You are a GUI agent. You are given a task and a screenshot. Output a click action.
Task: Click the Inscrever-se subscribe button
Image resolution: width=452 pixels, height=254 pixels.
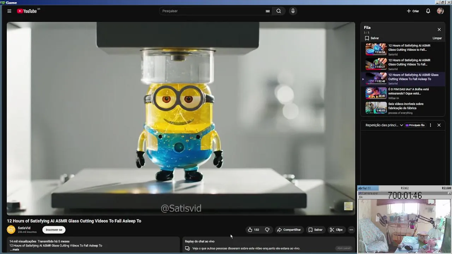click(54, 230)
